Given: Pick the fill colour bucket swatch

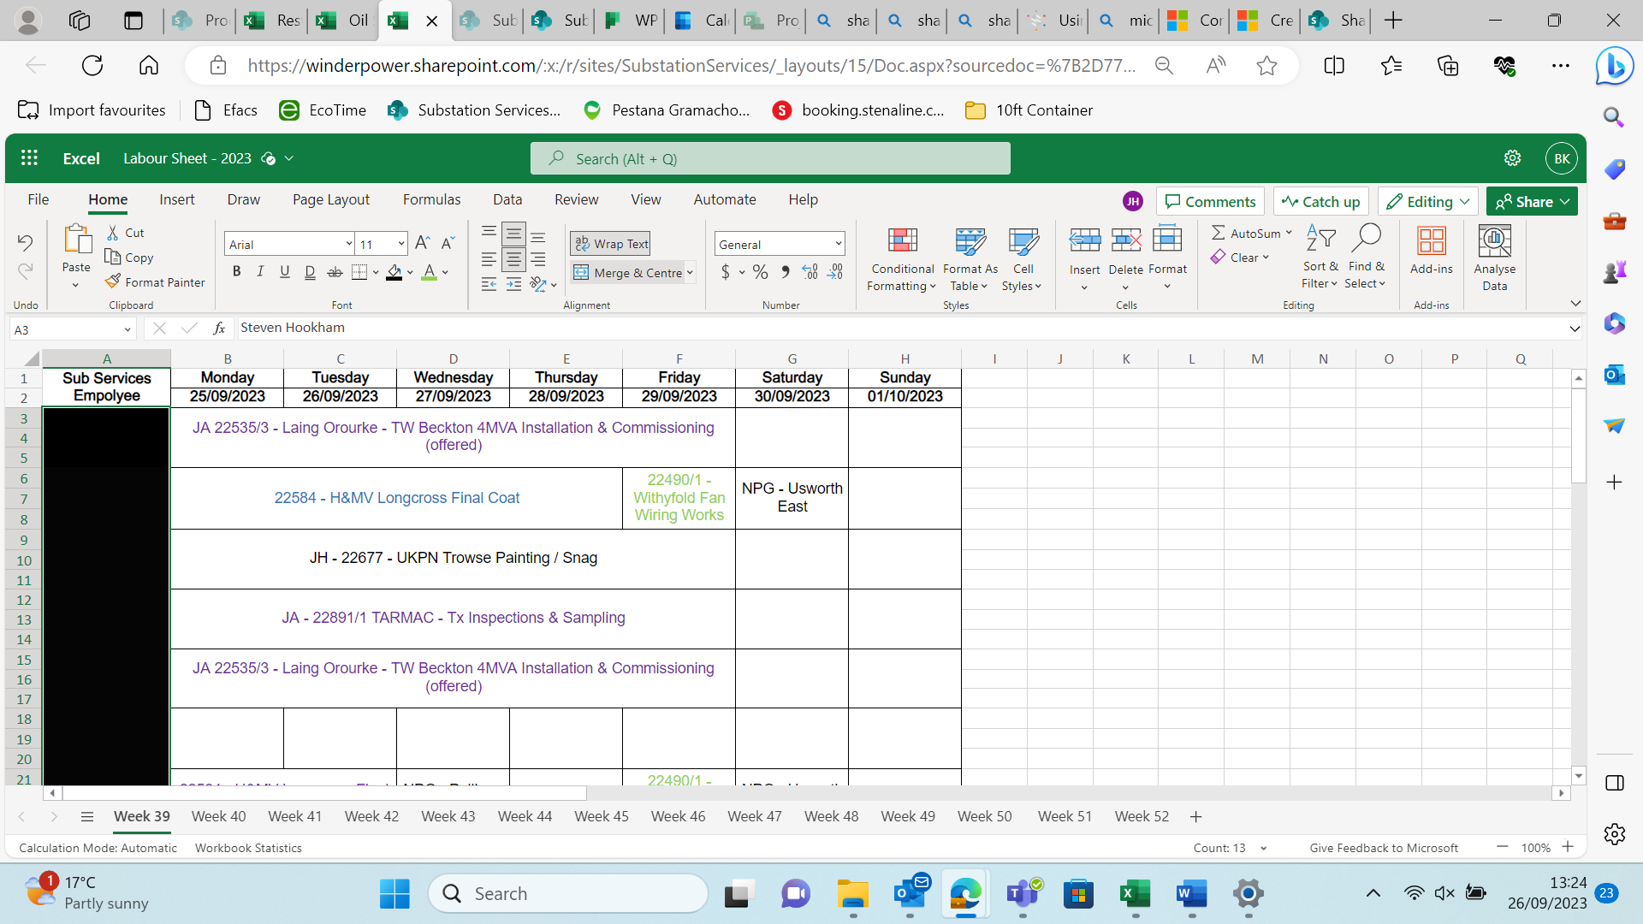Looking at the screenshot, I should (394, 272).
